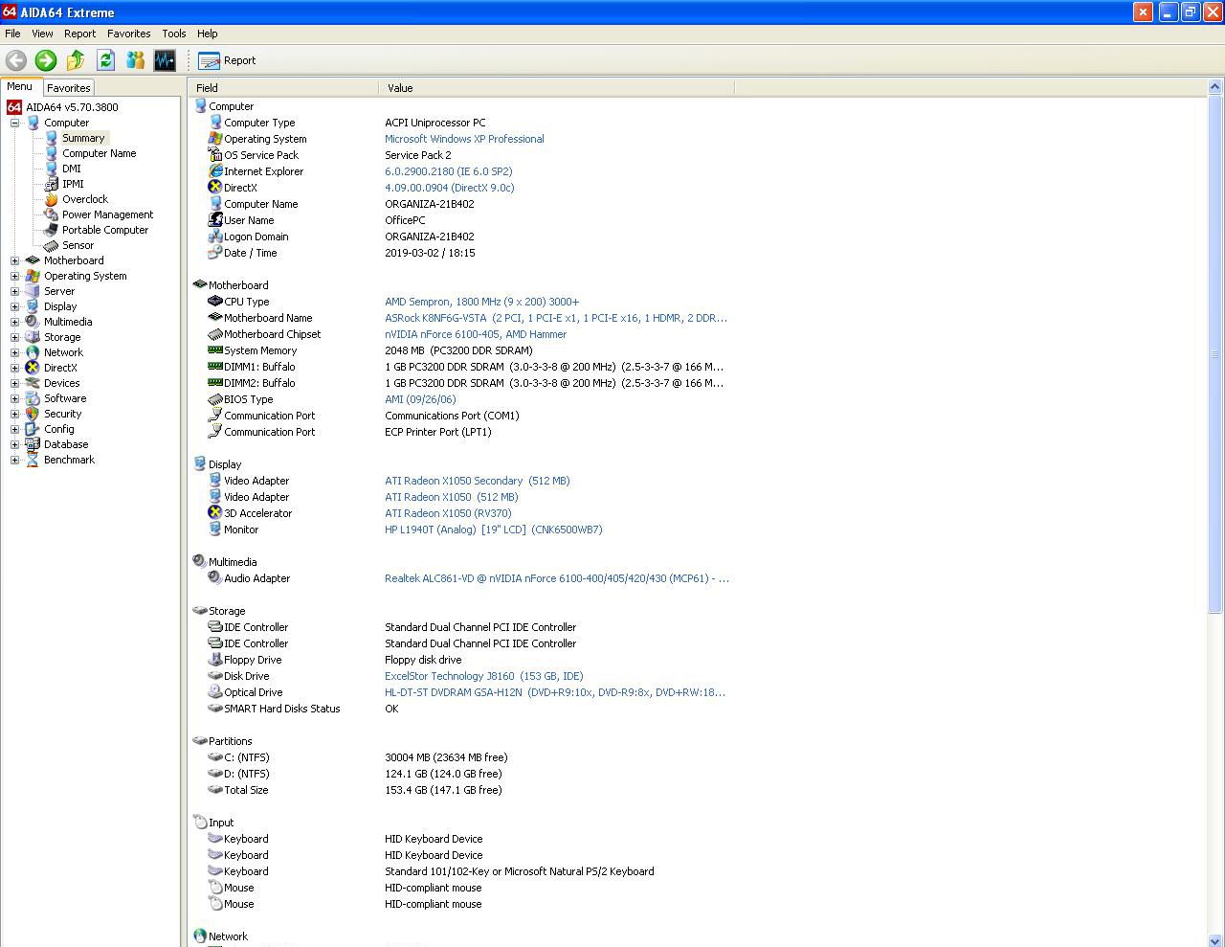Open the AMD Sempron CPU type link

click(x=481, y=302)
